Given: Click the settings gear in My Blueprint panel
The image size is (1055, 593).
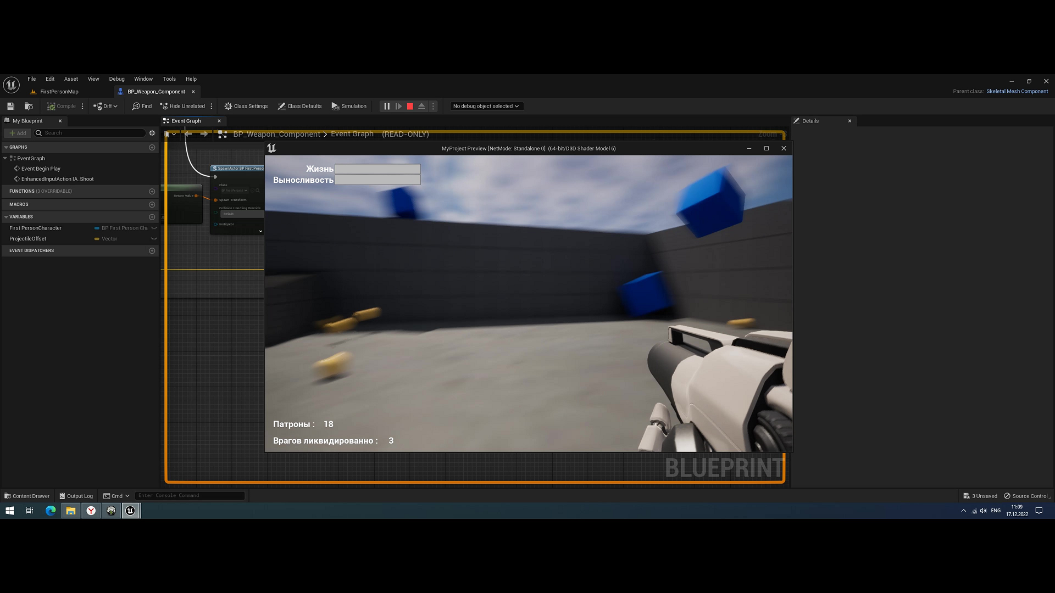Looking at the screenshot, I should 152,133.
